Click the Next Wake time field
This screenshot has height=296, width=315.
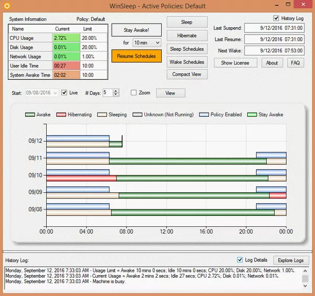pos(274,51)
